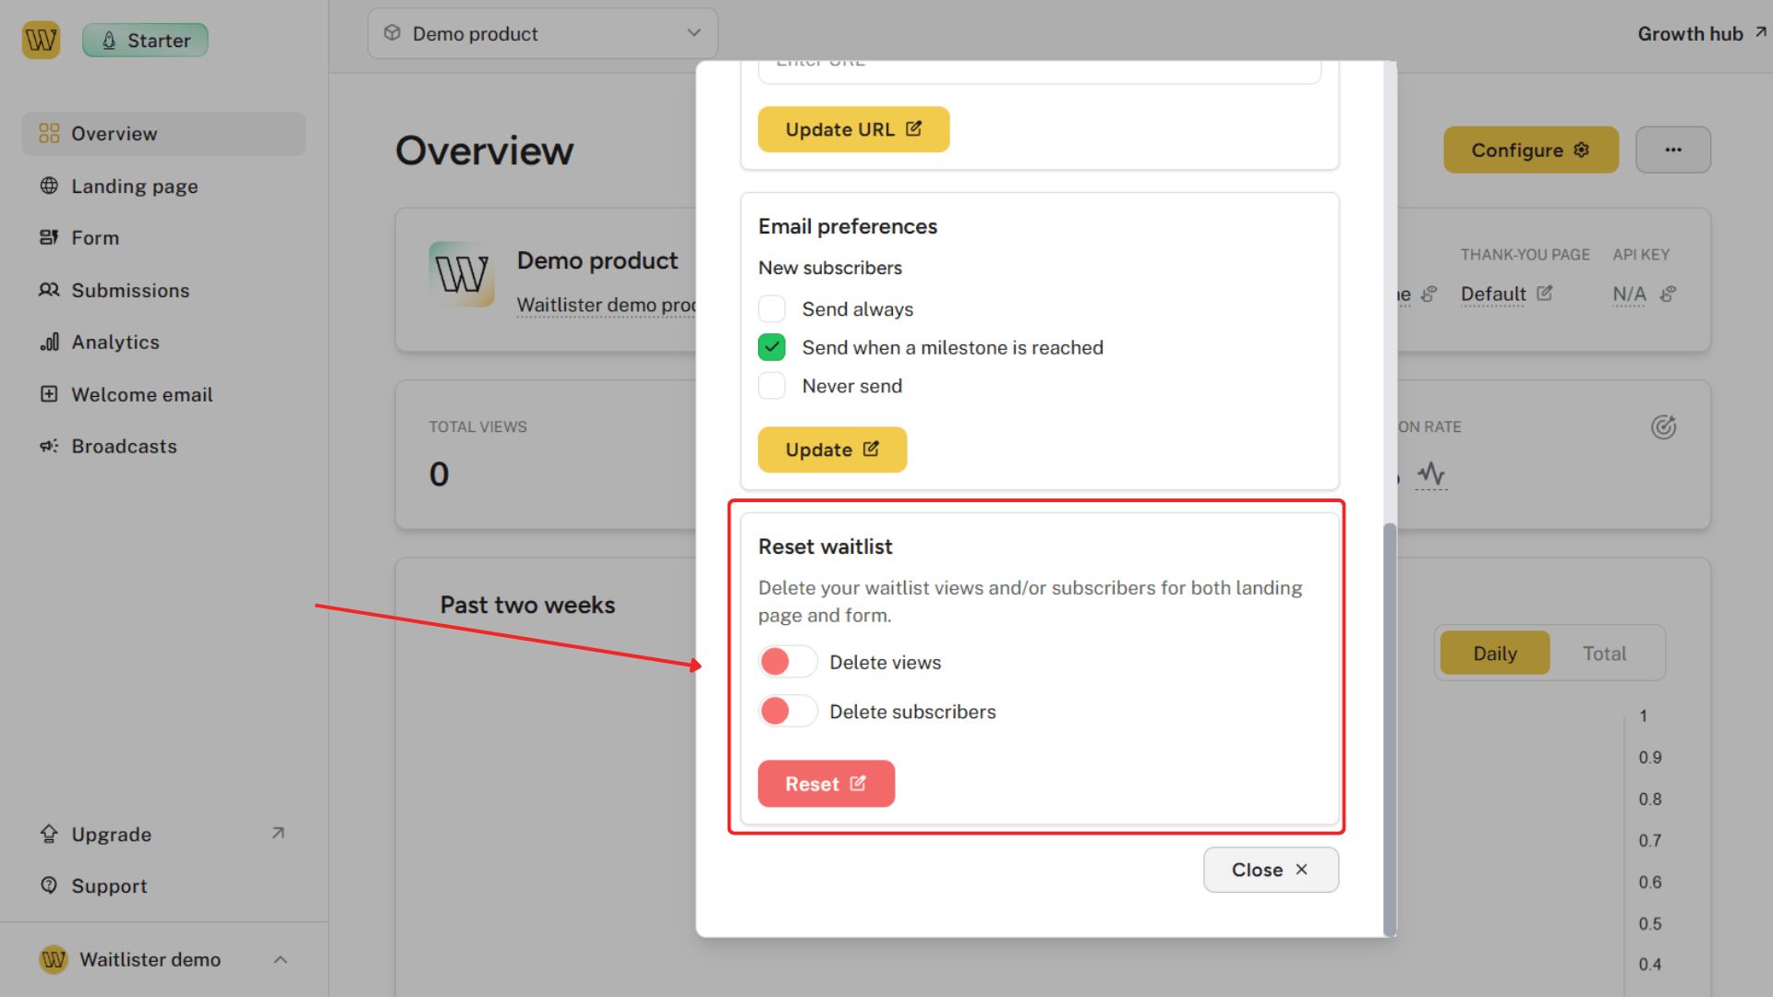Click the Default thank-you page link
The height and width of the screenshot is (997, 1773).
click(1493, 294)
